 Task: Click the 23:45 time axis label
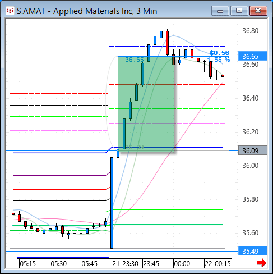(x=151, y=264)
